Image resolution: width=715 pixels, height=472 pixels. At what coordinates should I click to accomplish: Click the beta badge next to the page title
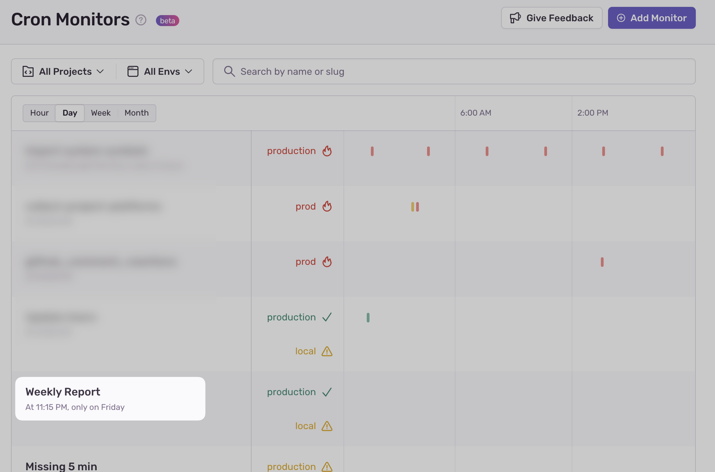pyautogui.click(x=167, y=21)
